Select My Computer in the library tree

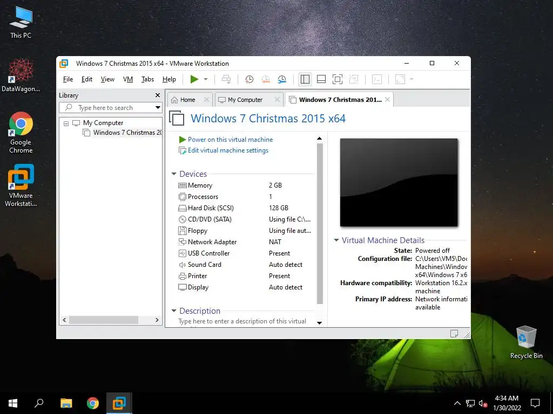(x=103, y=123)
